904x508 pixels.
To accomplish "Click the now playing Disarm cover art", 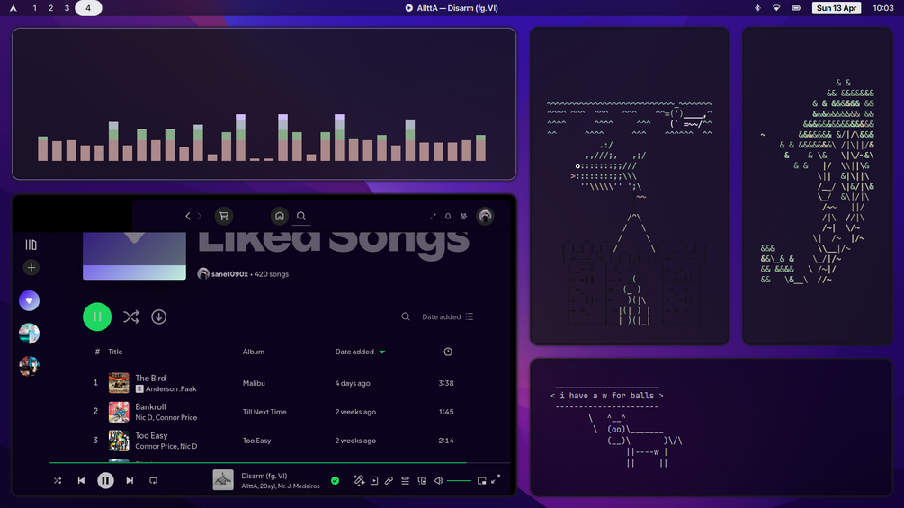I will pyautogui.click(x=223, y=480).
